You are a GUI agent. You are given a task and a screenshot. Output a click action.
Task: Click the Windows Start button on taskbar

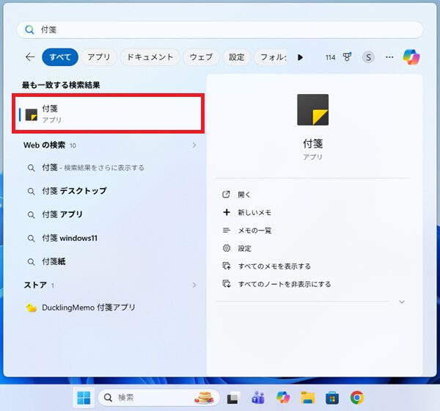pyautogui.click(x=84, y=398)
